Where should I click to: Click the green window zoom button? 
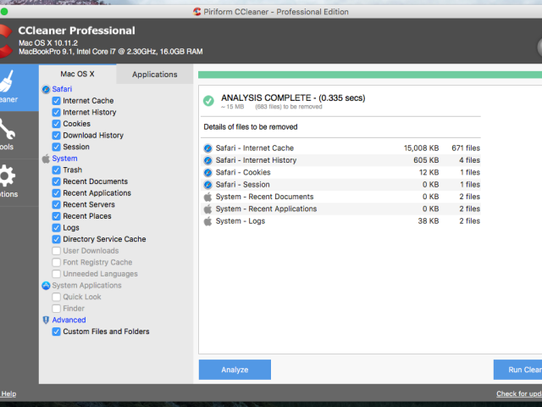pos(4,12)
